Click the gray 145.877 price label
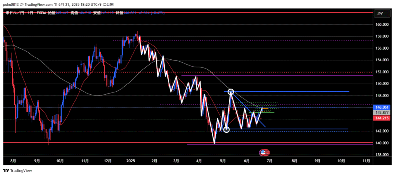The image size is (395, 176). point(381,112)
